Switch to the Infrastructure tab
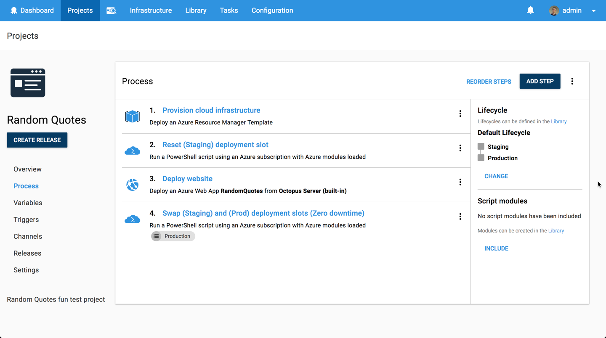606x338 pixels. (151, 10)
